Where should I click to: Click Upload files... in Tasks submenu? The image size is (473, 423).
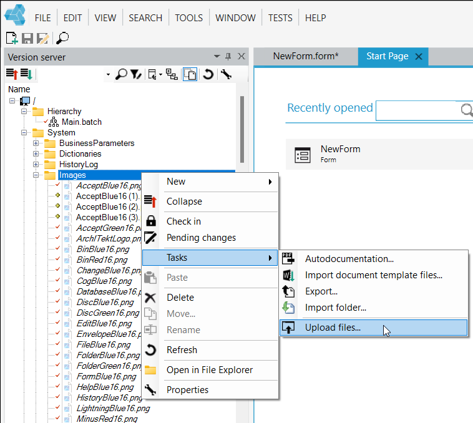[x=374, y=328]
